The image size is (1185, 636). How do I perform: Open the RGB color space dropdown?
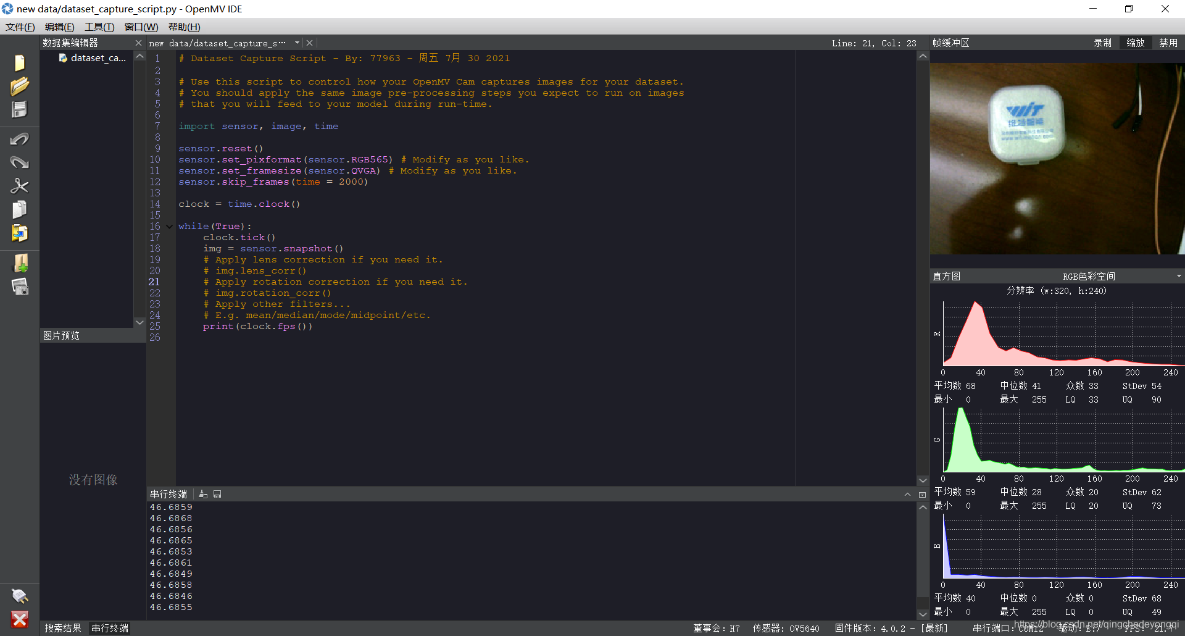pos(1178,276)
